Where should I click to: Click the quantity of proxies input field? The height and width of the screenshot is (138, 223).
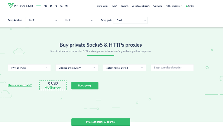tap(172, 68)
